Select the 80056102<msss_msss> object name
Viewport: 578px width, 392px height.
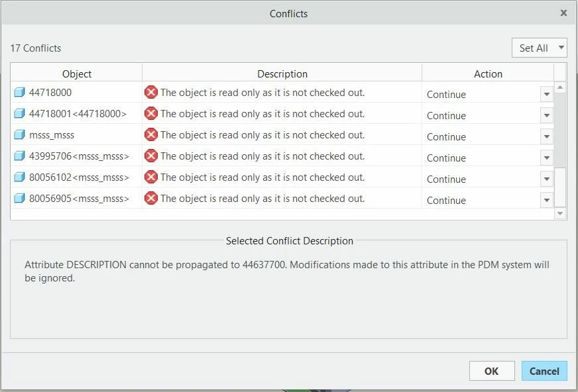pyautogui.click(x=79, y=177)
